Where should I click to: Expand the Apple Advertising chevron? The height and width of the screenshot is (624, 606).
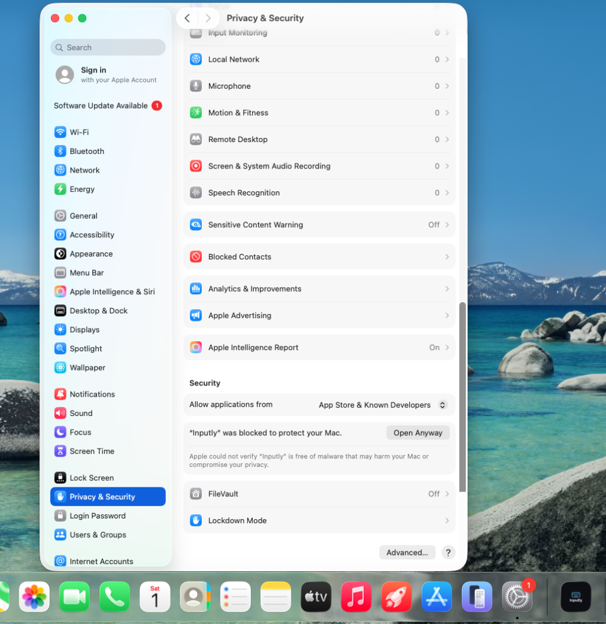(447, 315)
